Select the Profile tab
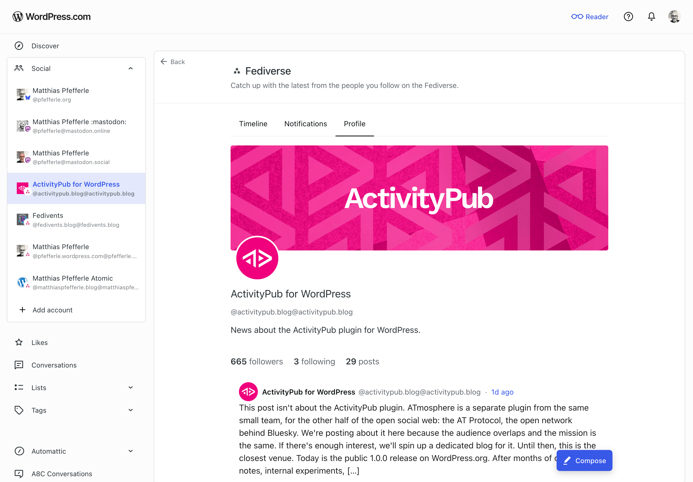The width and height of the screenshot is (693, 482). pyautogui.click(x=354, y=124)
